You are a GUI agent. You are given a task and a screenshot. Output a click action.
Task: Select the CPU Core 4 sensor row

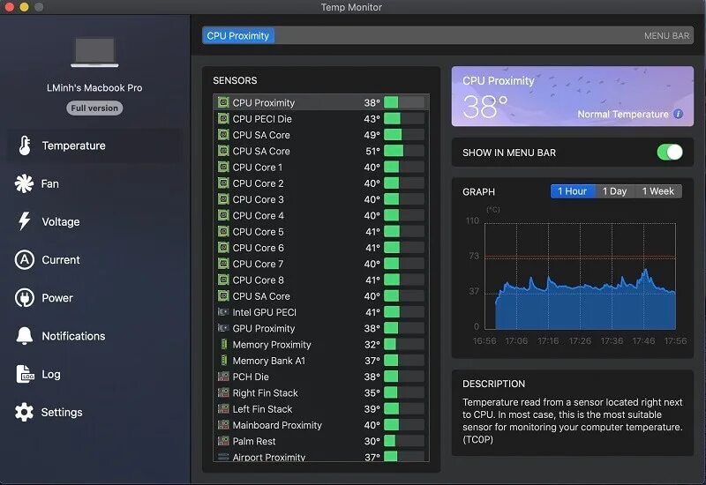pos(321,215)
